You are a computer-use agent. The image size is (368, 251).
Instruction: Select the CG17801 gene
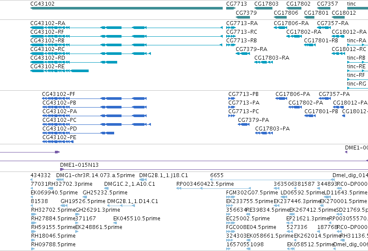pyautogui.click(x=309, y=17)
